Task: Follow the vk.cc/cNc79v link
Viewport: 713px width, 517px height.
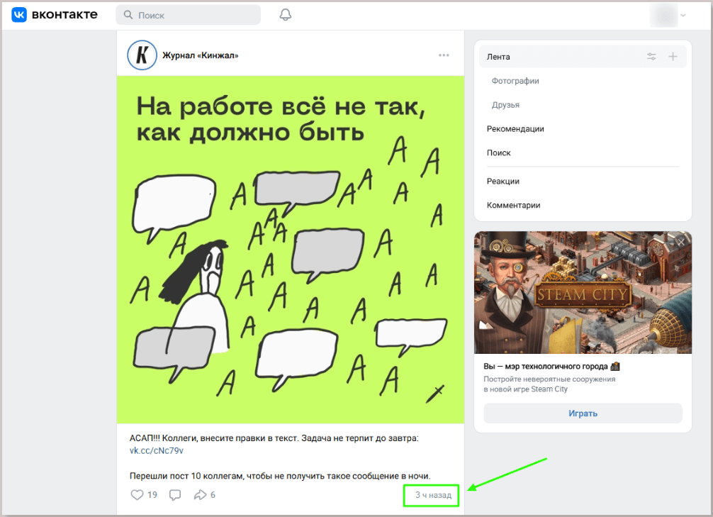Action: [x=157, y=450]
